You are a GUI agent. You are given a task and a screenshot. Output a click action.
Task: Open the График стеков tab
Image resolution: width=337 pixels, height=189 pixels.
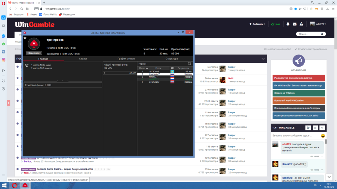pyautogui.click(x=126, y=59)
